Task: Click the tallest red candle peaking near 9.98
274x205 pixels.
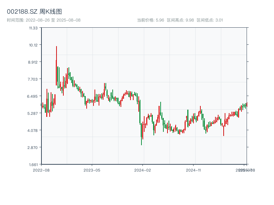Action: (x=57, y=65)
